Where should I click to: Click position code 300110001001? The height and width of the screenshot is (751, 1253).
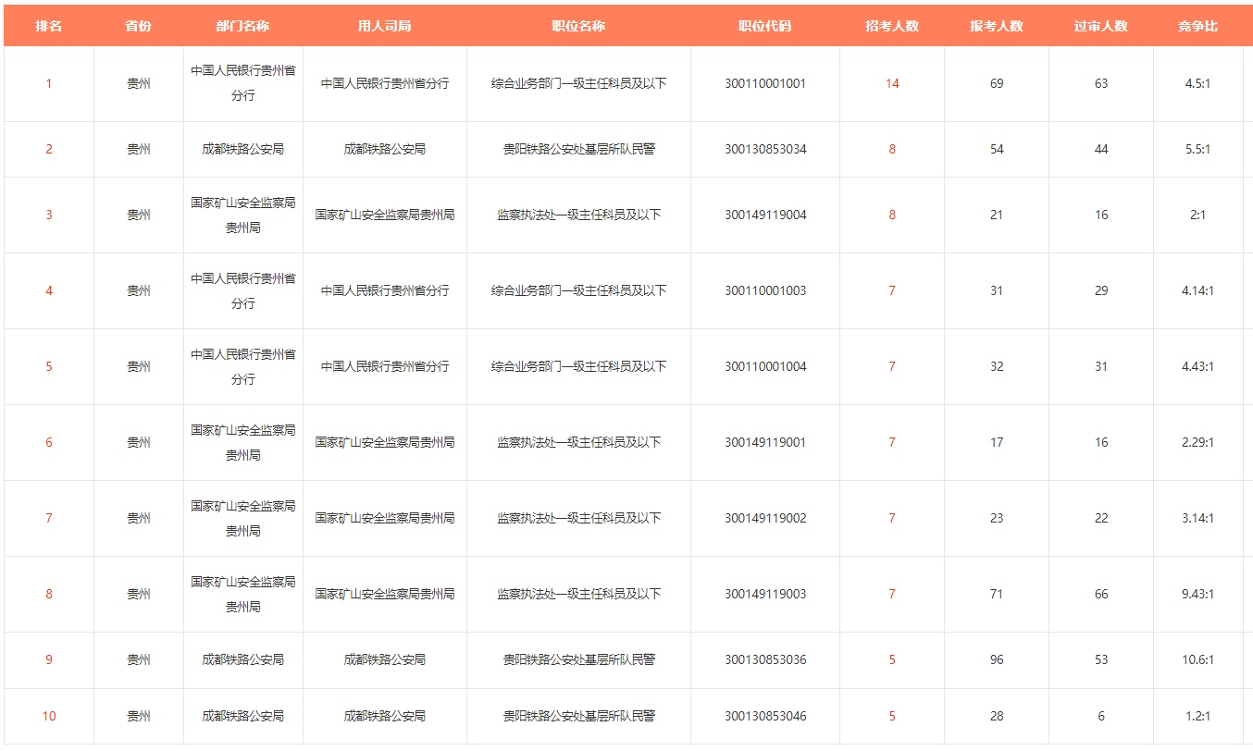(764, 83)
